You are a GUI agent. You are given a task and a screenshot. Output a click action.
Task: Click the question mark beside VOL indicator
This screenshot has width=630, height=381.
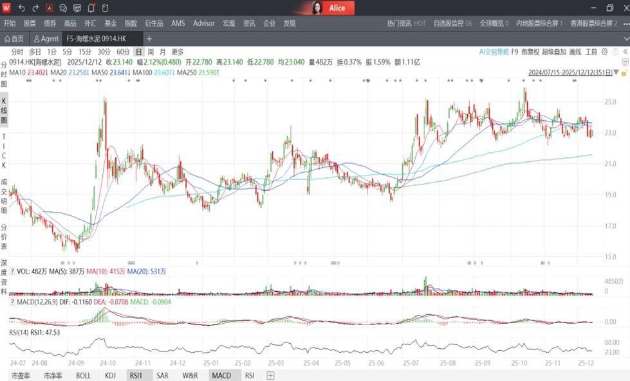tap(12, 272)
